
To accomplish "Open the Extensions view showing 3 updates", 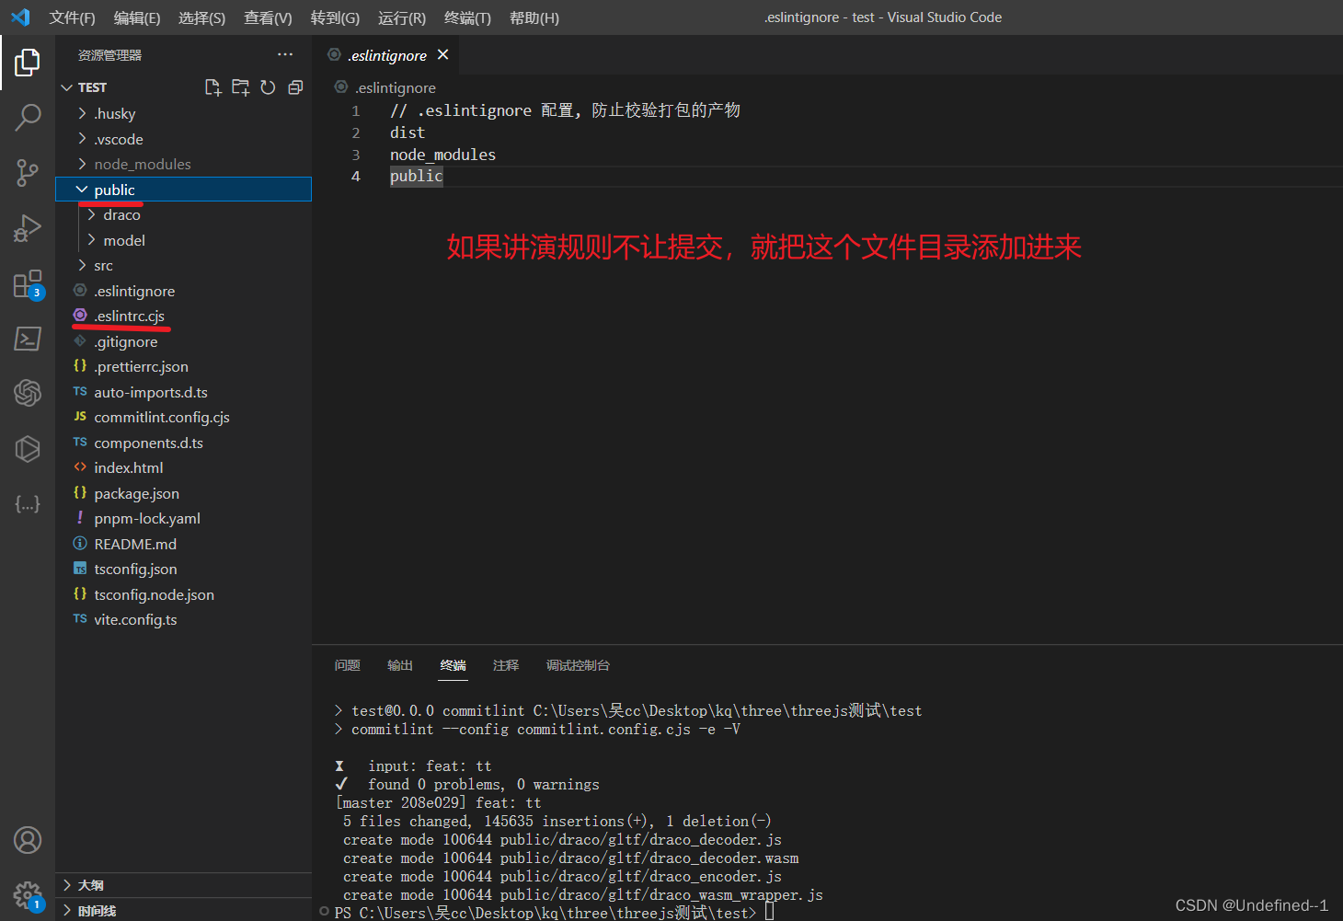I will tap(27, 283).
